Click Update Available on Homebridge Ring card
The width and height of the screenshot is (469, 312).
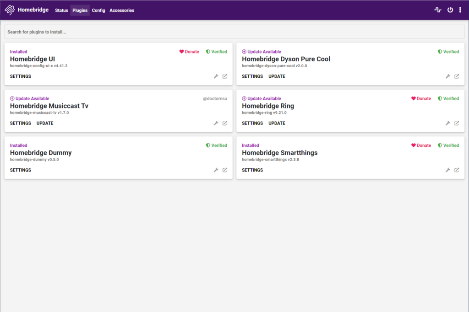click(x=262, y=99)
